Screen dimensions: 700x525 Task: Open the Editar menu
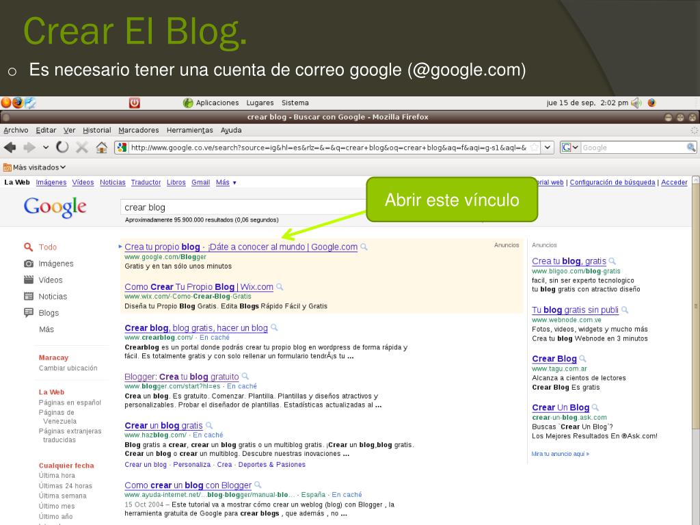click(46, 131)
